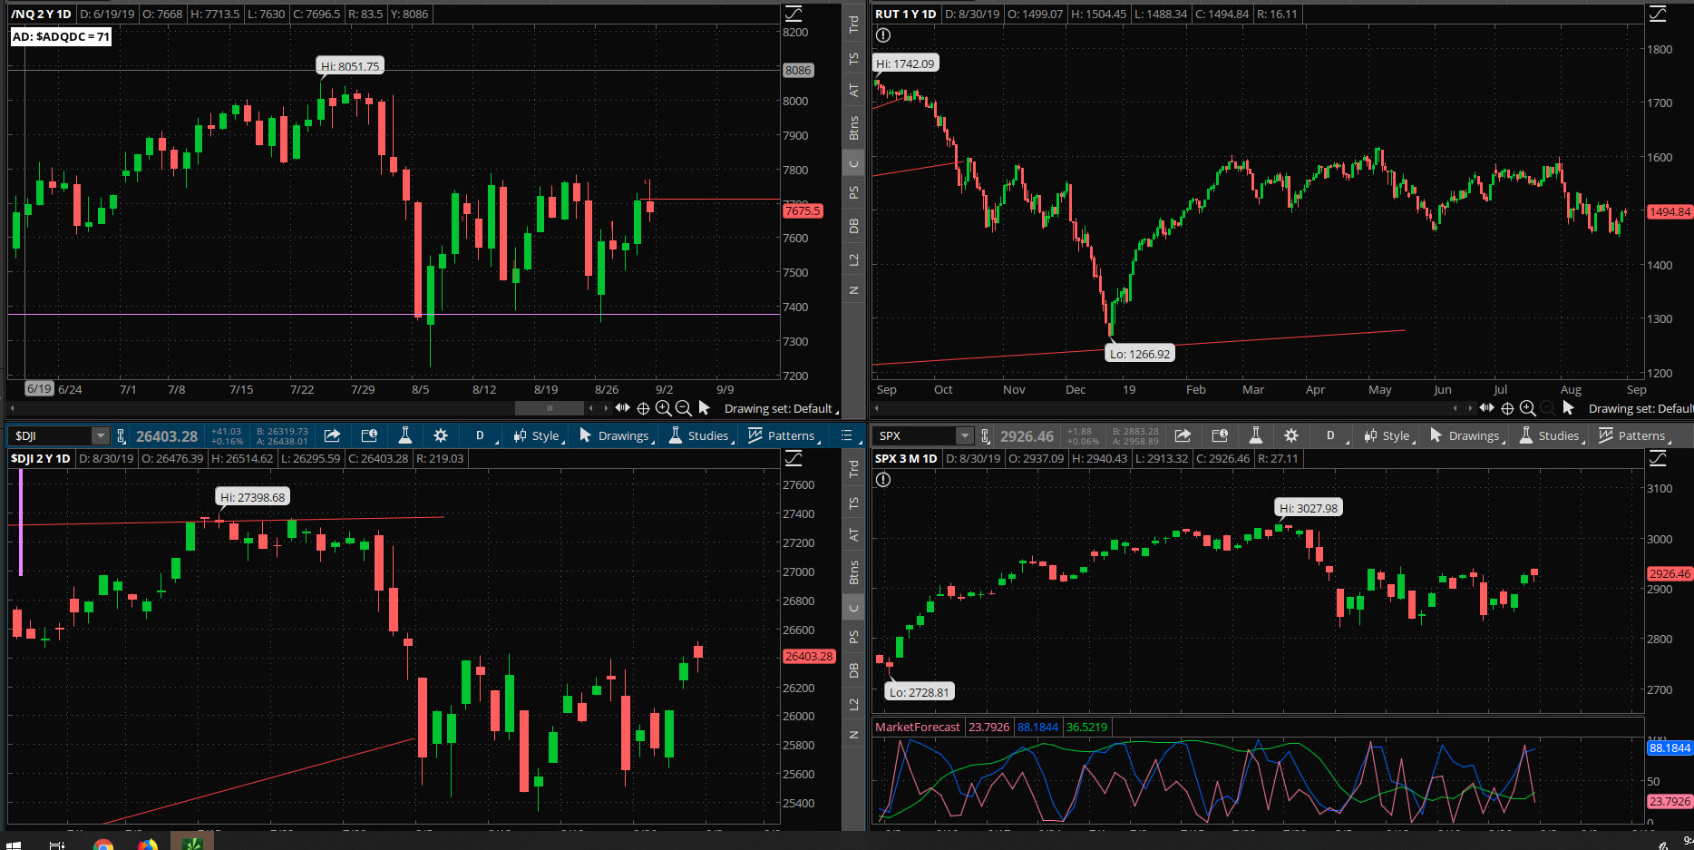Click the chart mode icon at the RUT header's right end
Screen dimensions: 1694x850
click(1658, 14)
